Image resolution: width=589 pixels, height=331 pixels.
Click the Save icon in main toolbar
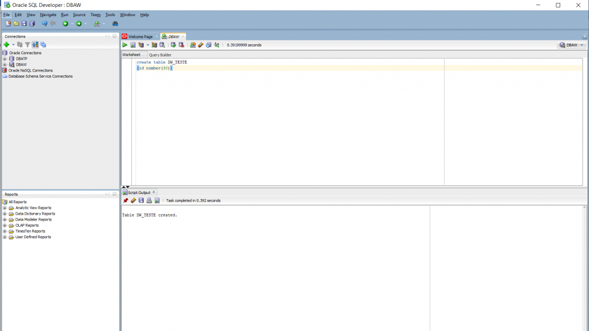click(x=24, y=24)
